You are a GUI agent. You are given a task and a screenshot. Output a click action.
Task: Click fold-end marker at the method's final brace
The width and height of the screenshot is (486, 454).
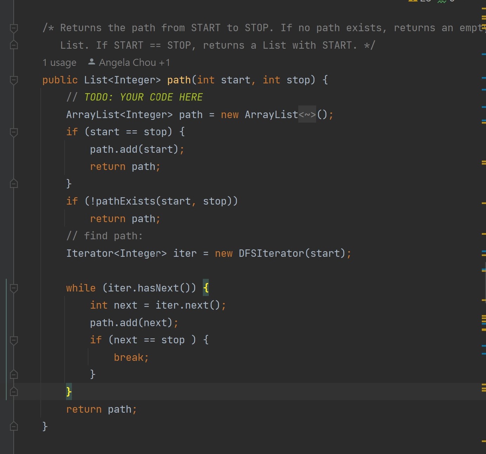click(14, 426)
